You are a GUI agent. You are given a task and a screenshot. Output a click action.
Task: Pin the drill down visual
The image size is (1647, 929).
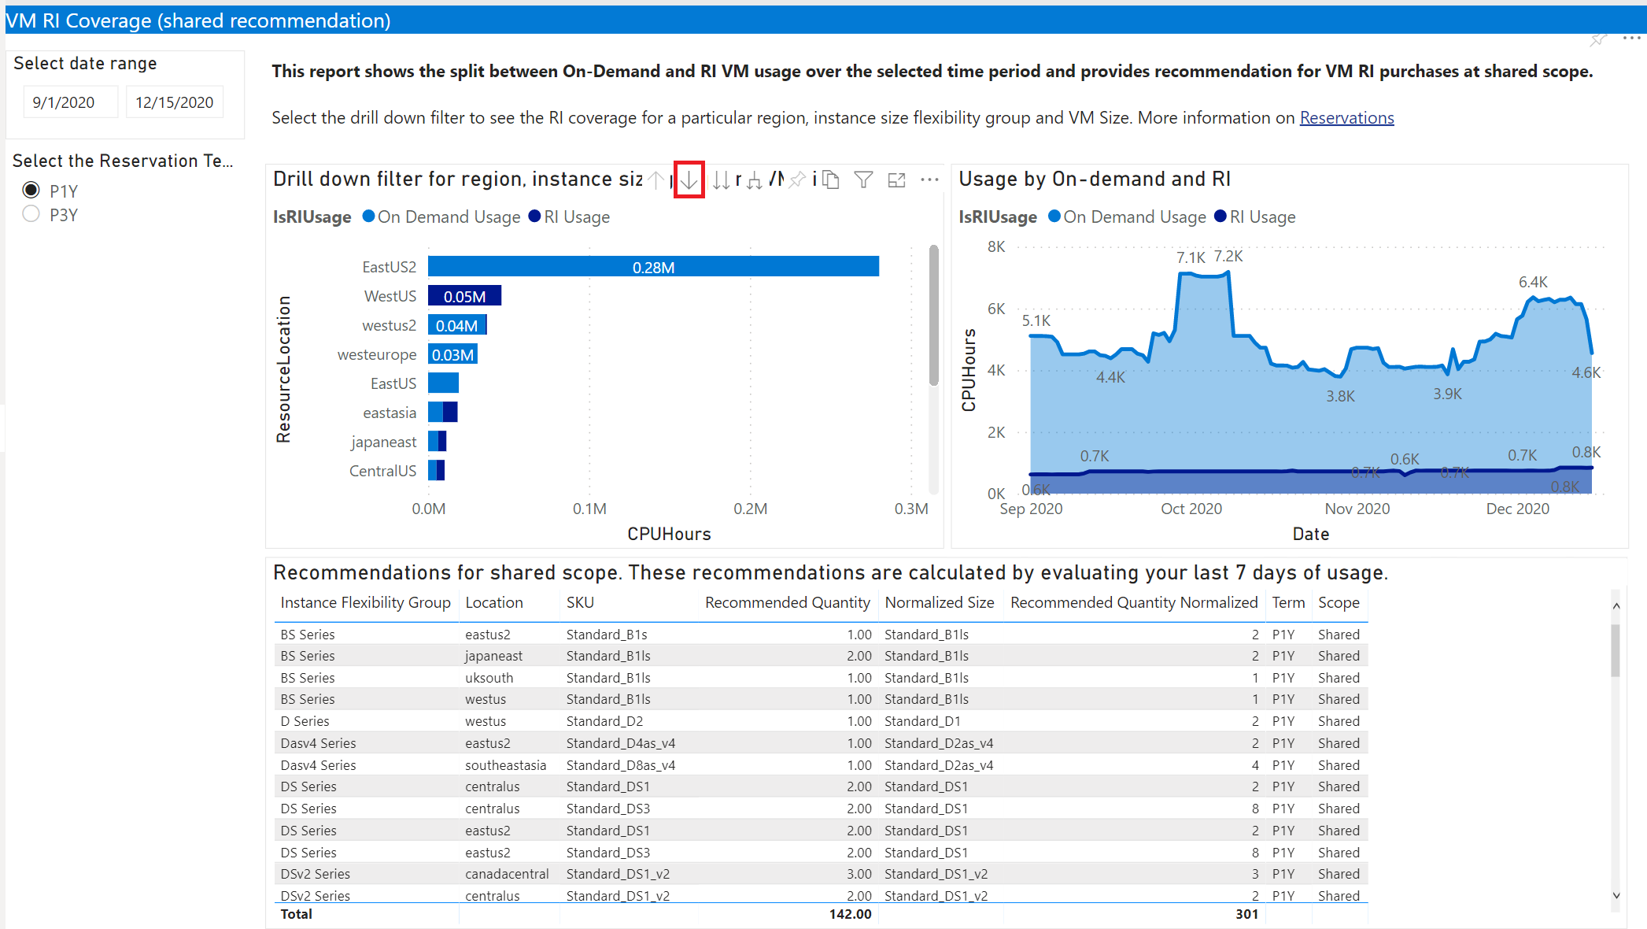coord(797,180)
